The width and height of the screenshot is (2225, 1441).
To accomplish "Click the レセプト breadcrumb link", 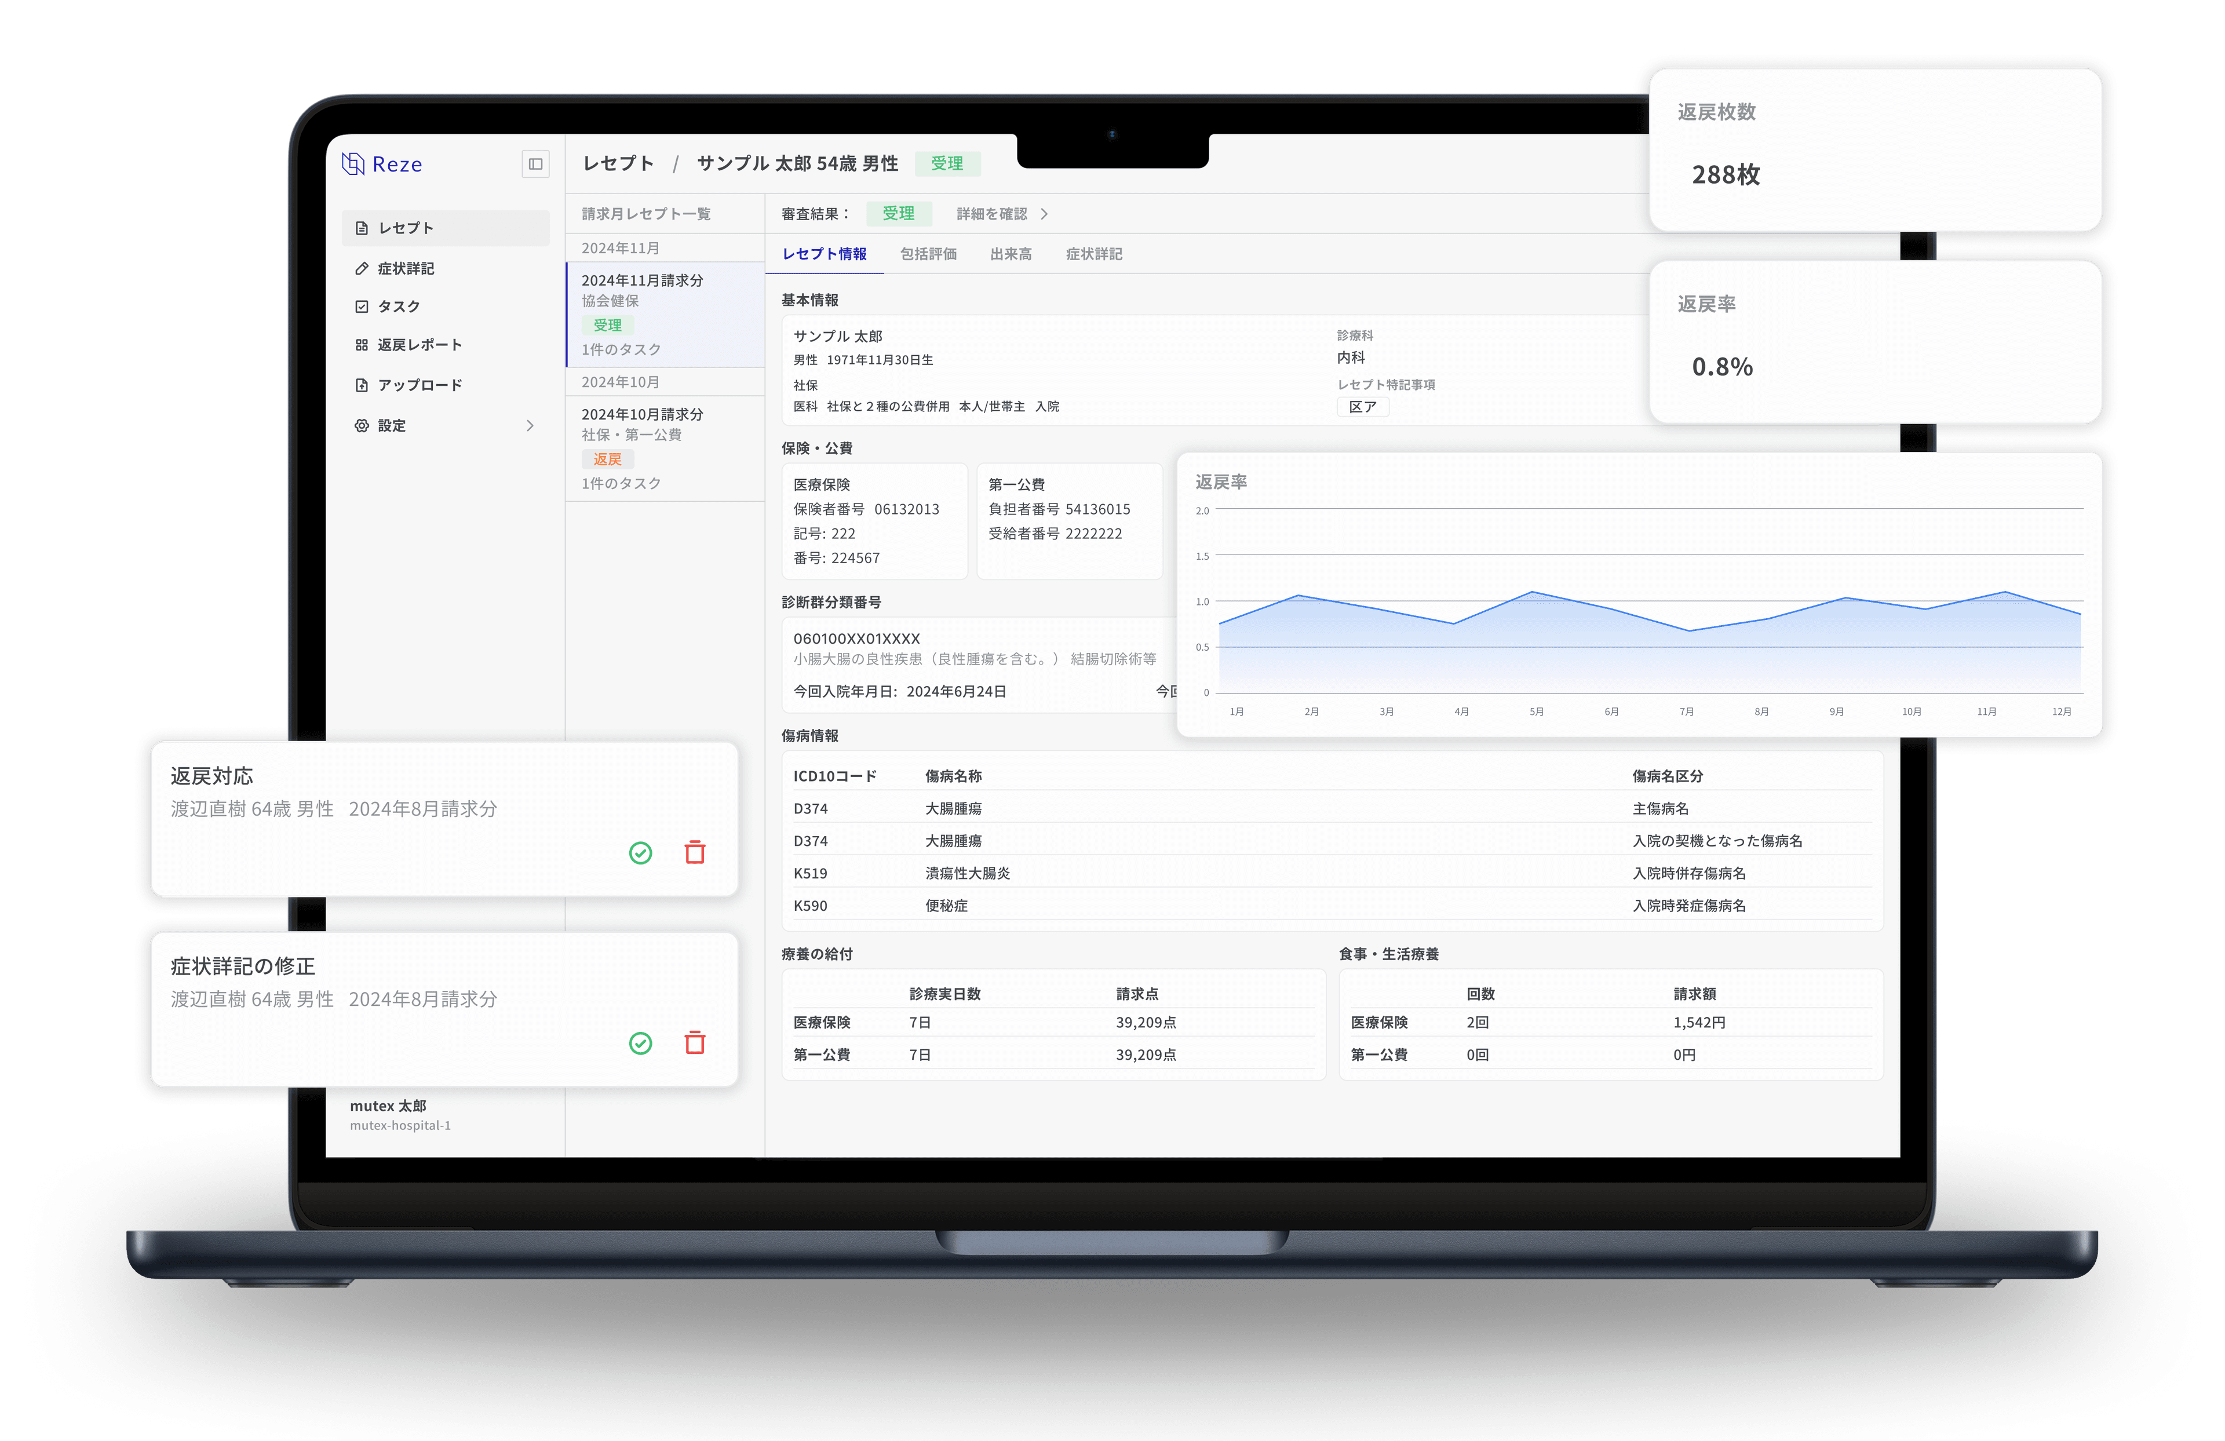I will tap(618, 163).
